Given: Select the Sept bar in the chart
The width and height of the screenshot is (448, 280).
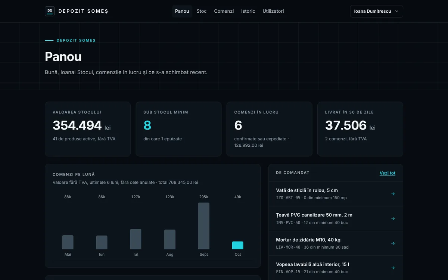Looking at the screenshot, I should [204, 226].
